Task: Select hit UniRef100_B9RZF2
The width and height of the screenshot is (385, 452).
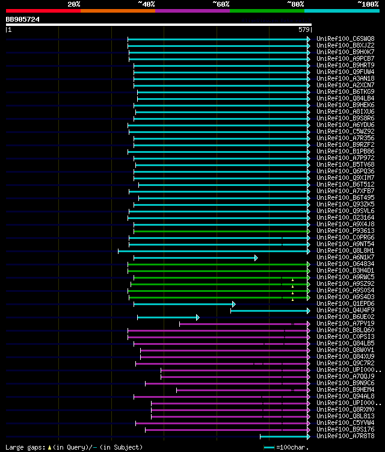Action: click(x=345, y=144)
